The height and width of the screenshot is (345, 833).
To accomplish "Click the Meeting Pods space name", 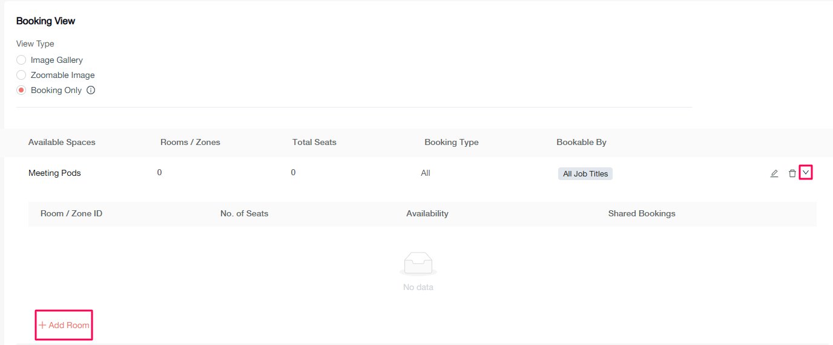I will (x=54, y=173).
